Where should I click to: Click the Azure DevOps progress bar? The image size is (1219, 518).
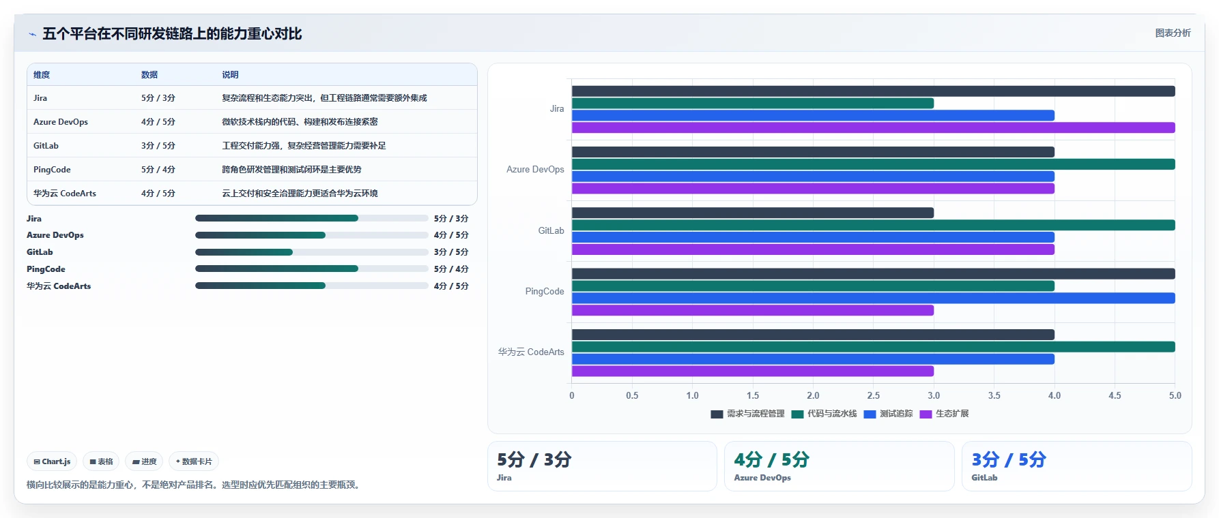312,235
